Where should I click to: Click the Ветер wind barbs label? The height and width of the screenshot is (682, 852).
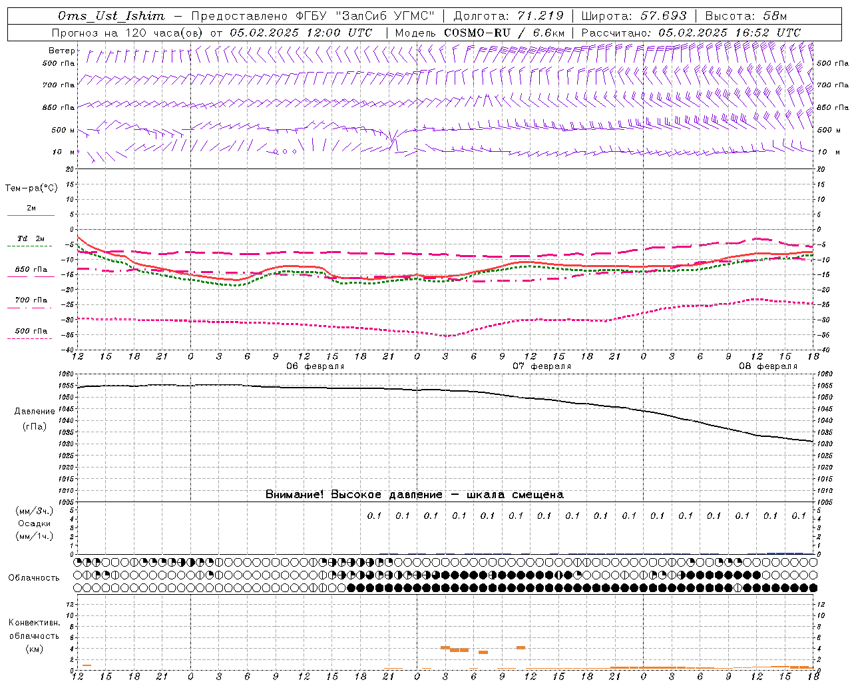pos(61,51)
